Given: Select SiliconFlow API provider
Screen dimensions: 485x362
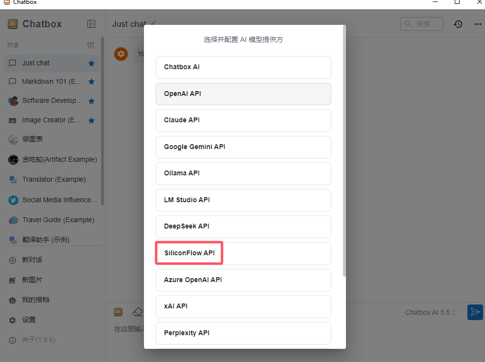Looking at the screenshot, I should point(243,253).
